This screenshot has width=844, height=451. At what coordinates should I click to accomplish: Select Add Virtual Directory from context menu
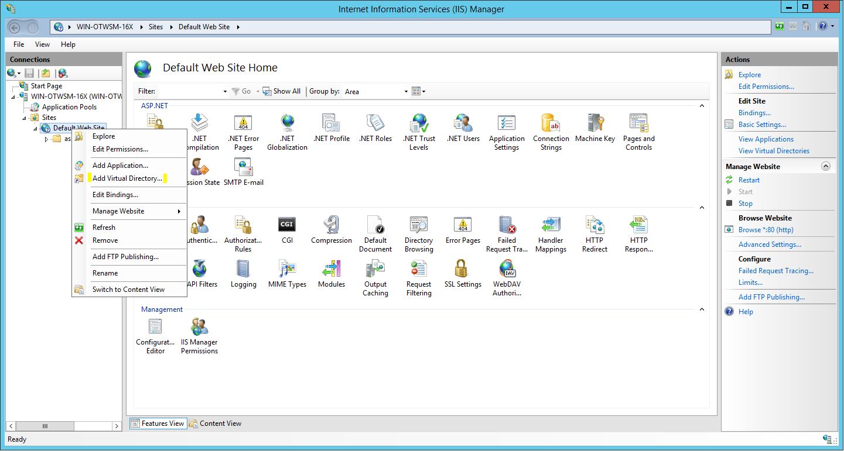[129, 178]
